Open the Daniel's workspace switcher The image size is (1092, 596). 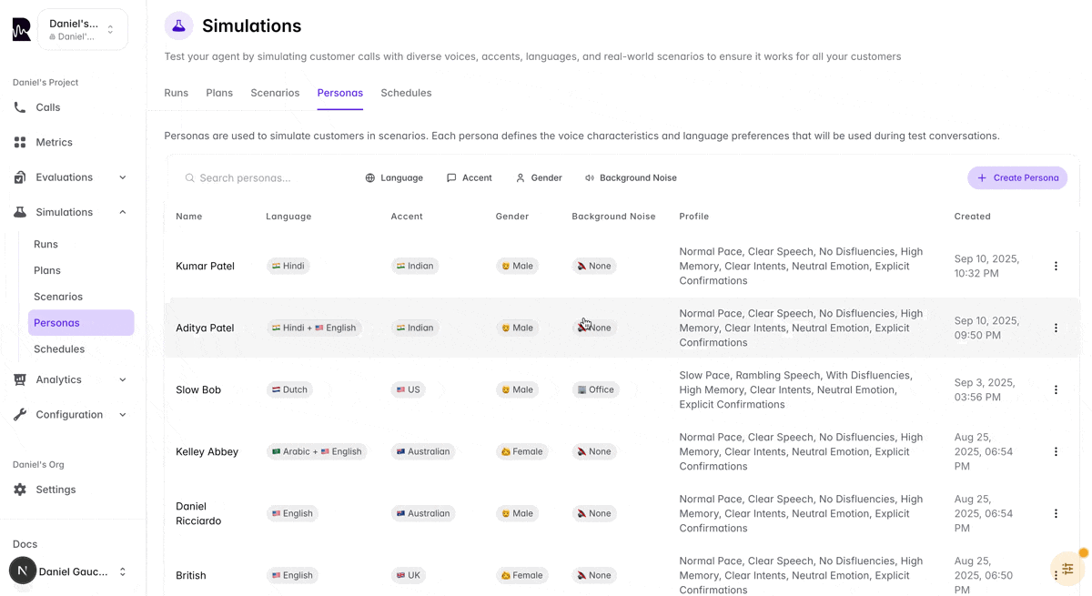82,29
